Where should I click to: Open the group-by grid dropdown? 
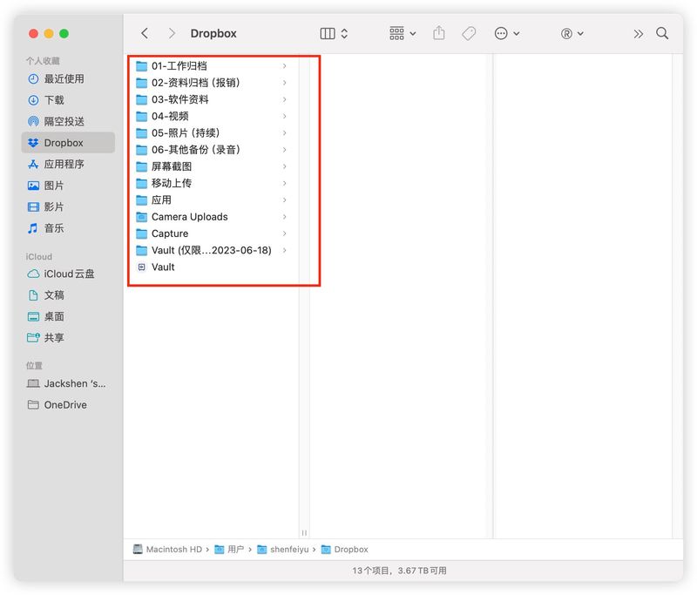(403, 33)
